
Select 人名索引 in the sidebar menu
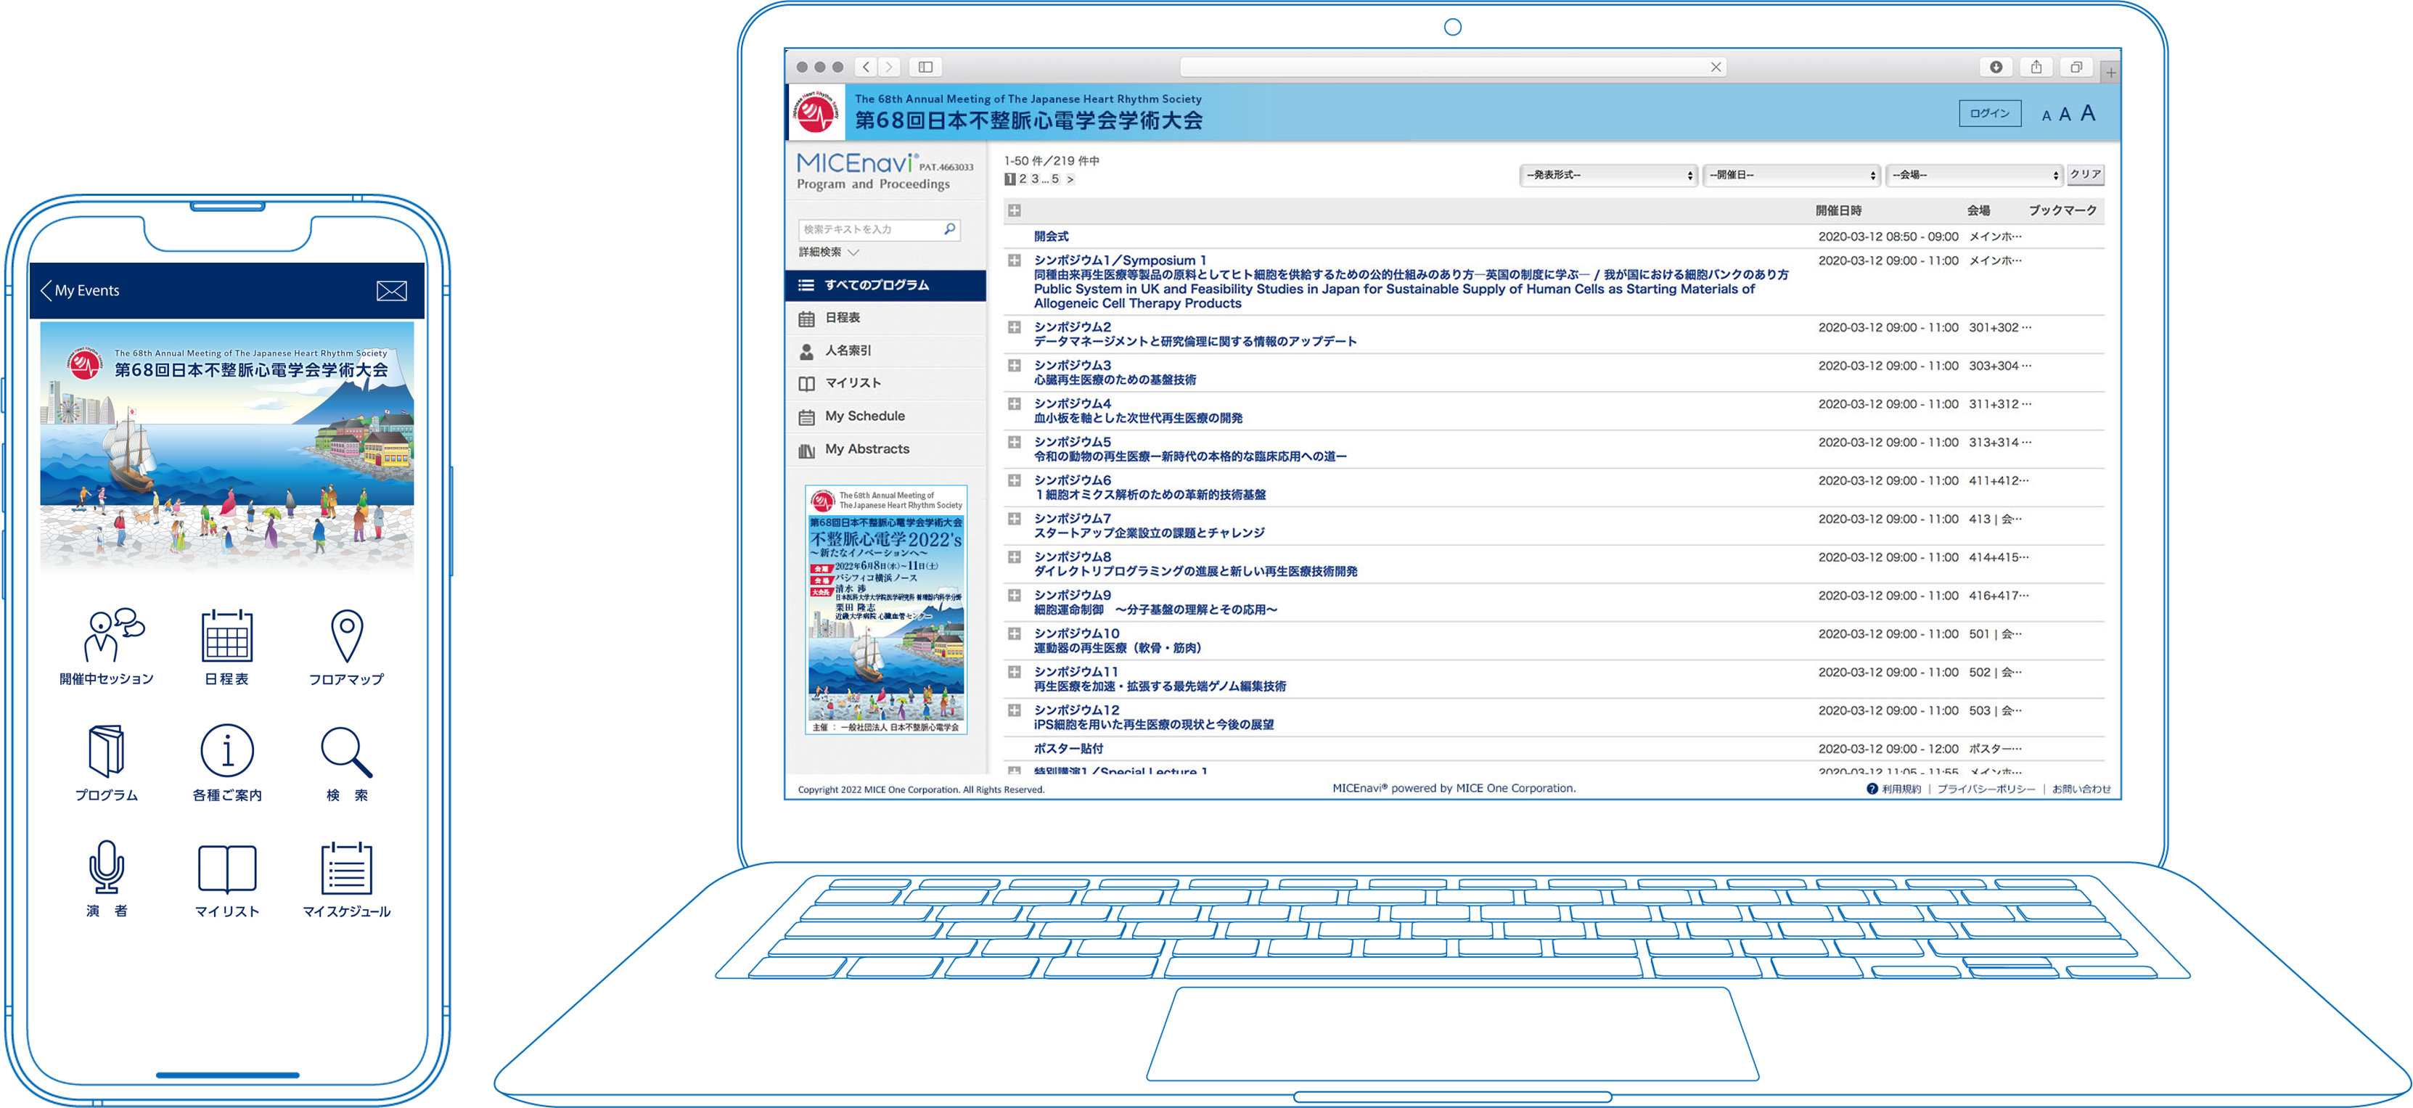848,350
